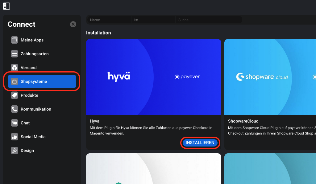This screenshot has height=184, width=316.
Task: Click the Produkte tag icon
Action: point(15,95)
